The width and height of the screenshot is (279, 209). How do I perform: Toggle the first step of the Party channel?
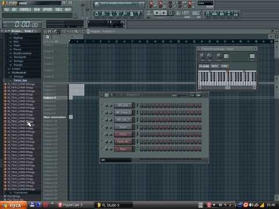(x=142, y=134)
